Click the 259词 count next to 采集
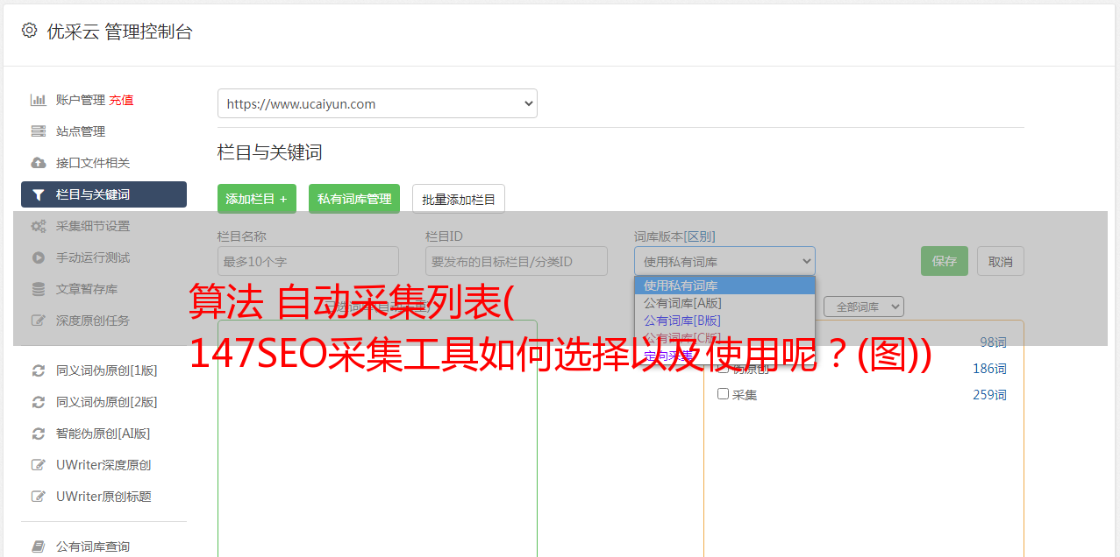 point(989,395)
